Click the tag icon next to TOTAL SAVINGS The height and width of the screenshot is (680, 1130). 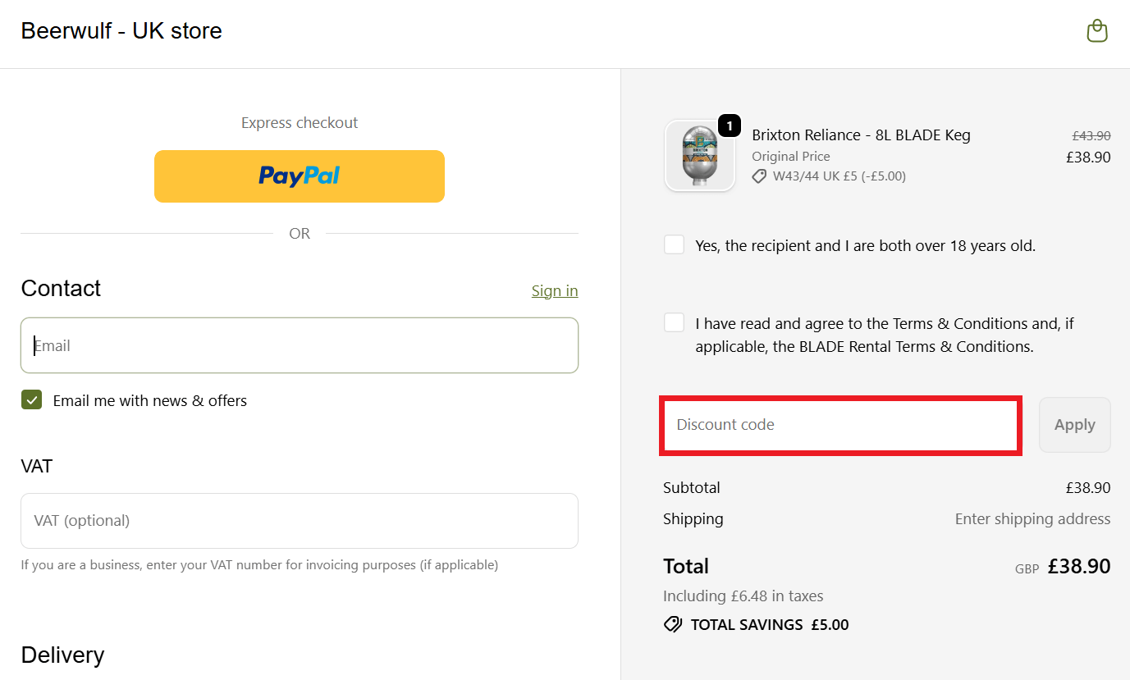tap(673, 624)
